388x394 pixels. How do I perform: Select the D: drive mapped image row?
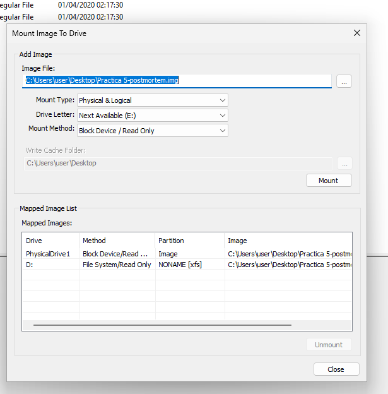coord(187,265)
